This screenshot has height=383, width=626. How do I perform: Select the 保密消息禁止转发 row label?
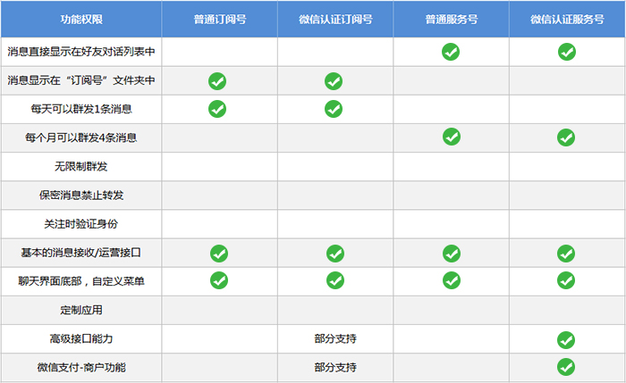(81, 195)
